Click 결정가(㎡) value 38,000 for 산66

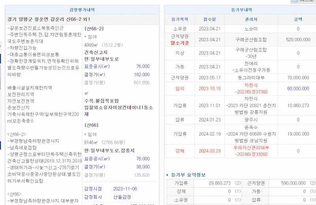[x=143, y=167]
